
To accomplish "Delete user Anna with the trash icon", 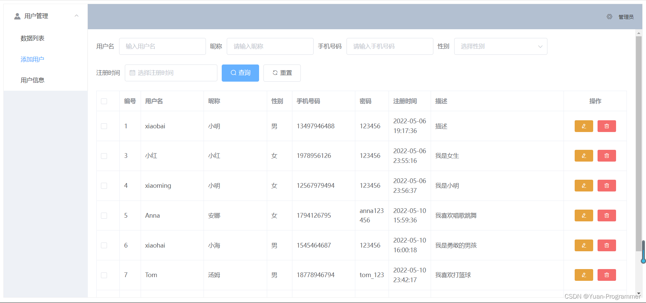I will (x=607, y=215).
